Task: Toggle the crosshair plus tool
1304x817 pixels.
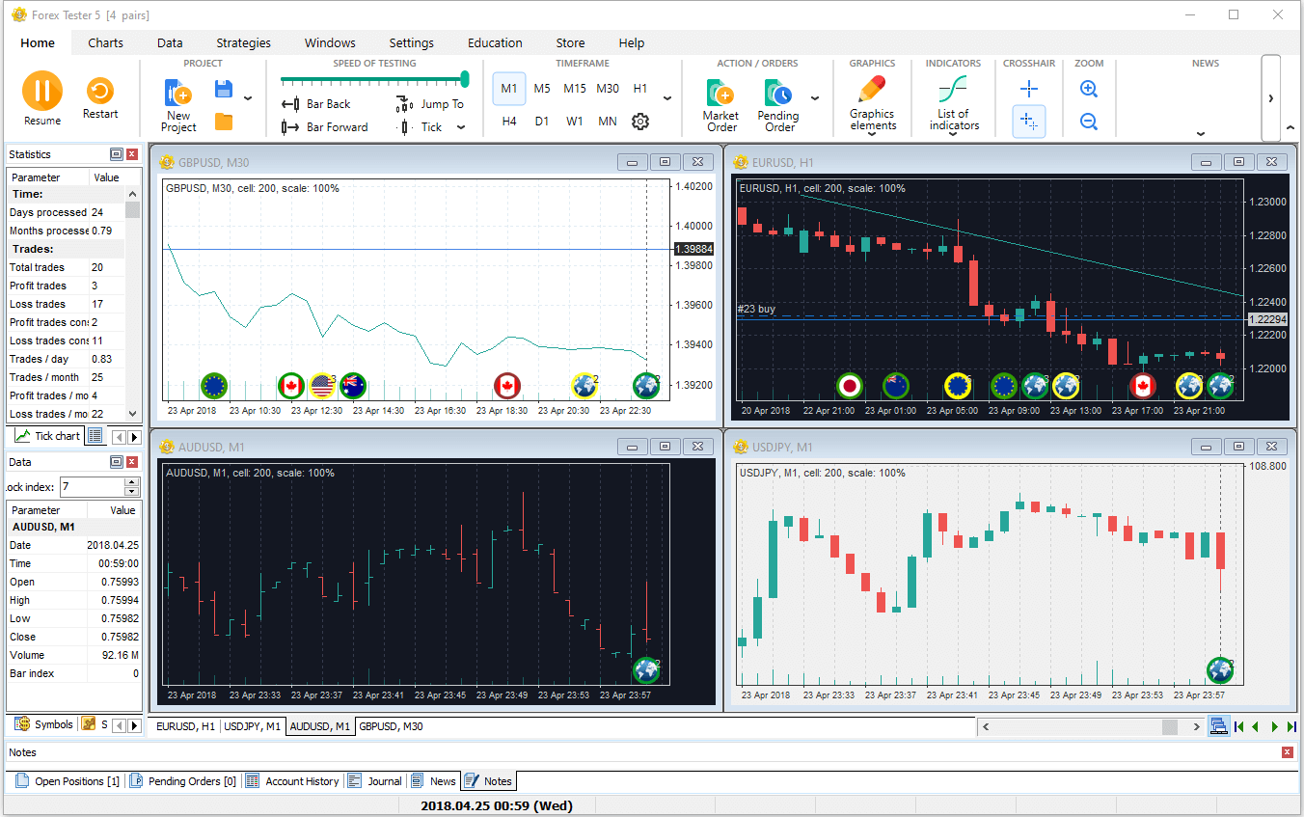Action: [1029, 89]
